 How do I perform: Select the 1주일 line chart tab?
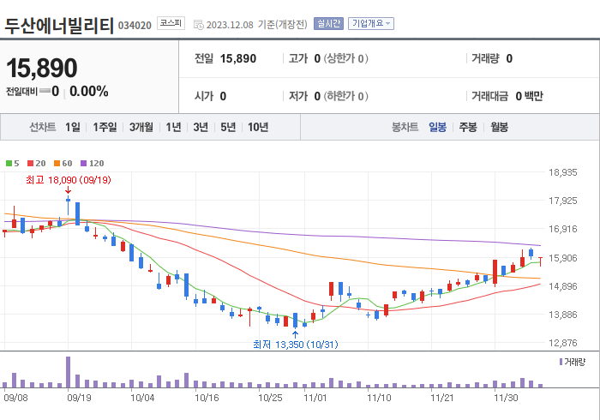pyautogui.click(x=105, y=127)
